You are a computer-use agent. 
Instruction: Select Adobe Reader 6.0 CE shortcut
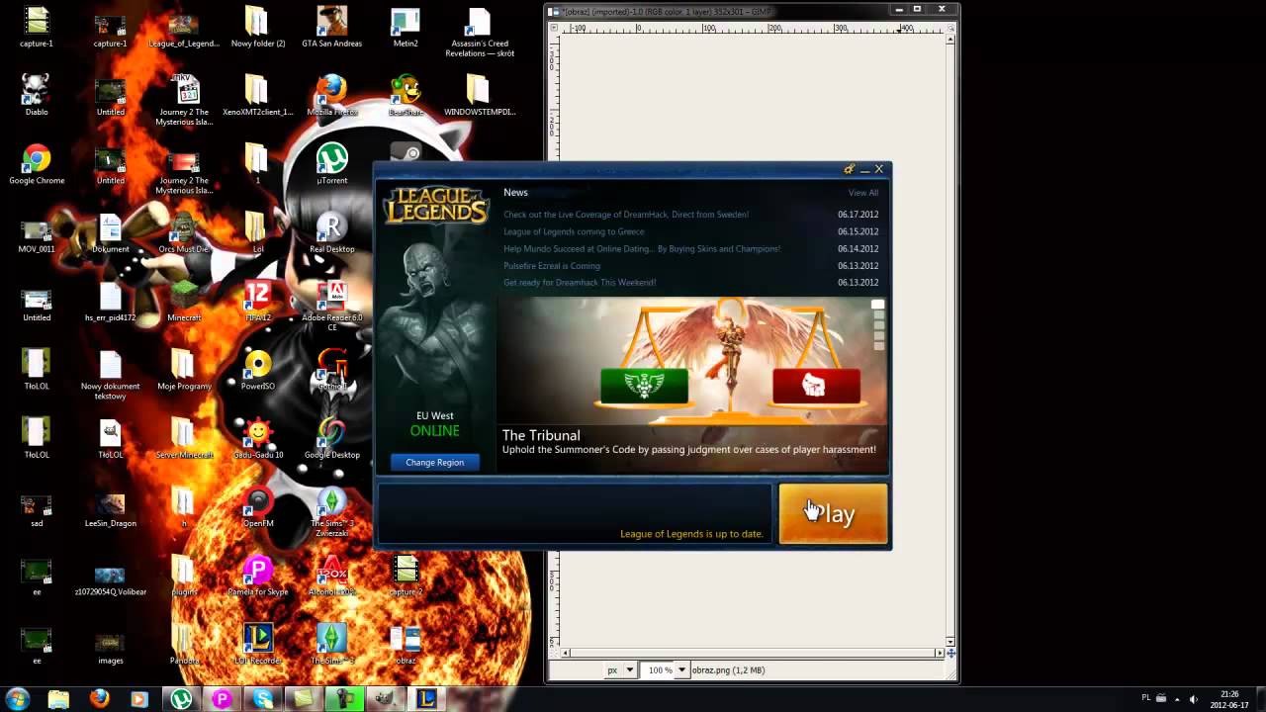pos(331,306)
